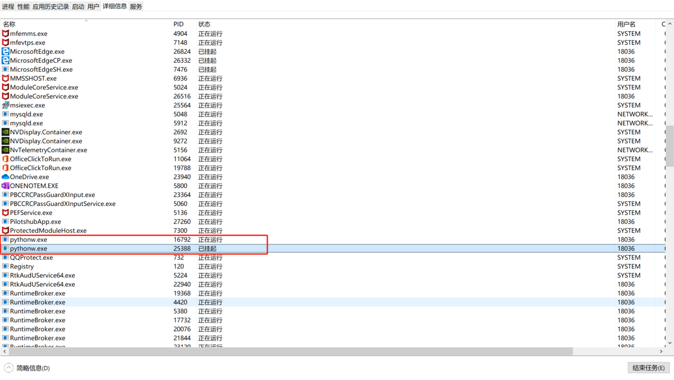The image size is (674, 380).
Task: Click the NETWORK user of NvTelemetryContainer.exe
Action: pos(635,150)
